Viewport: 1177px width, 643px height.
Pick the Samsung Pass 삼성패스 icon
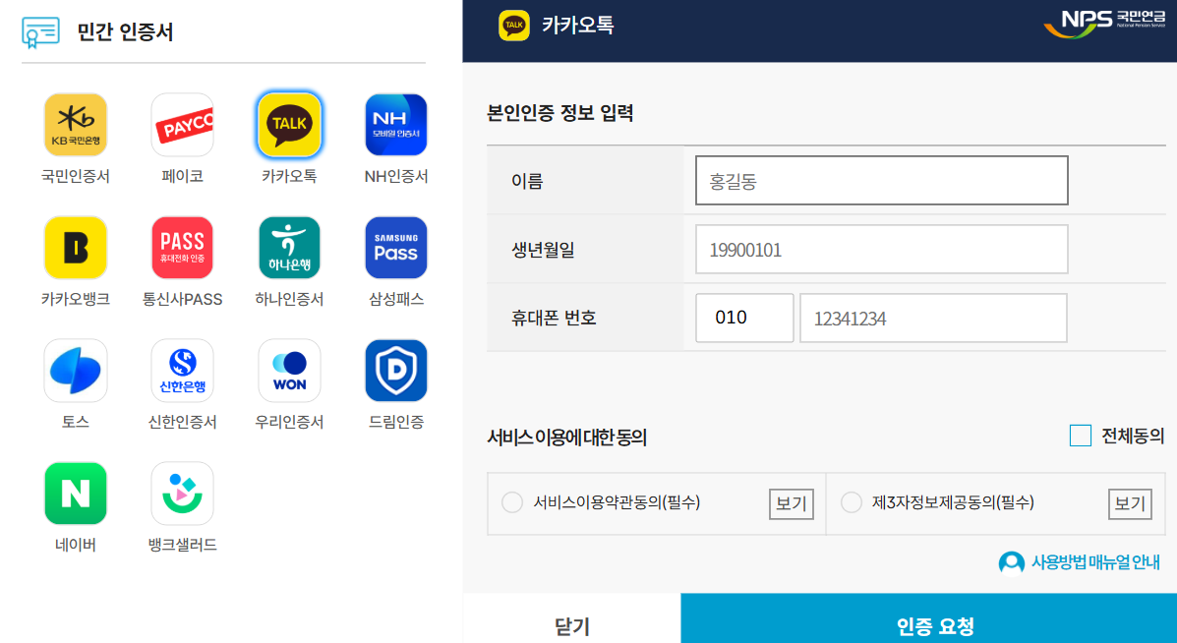396,248
